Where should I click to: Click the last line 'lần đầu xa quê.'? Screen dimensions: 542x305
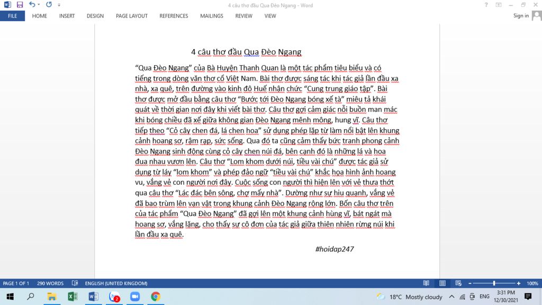159,235
